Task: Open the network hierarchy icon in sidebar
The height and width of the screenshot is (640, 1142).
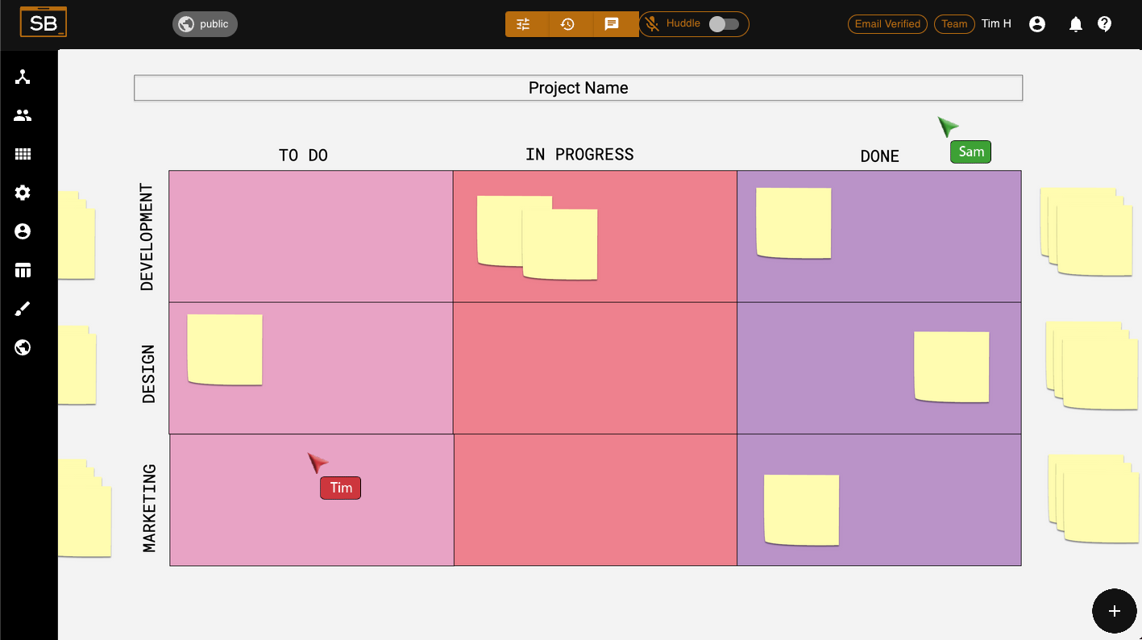Action: coord(23,77)
